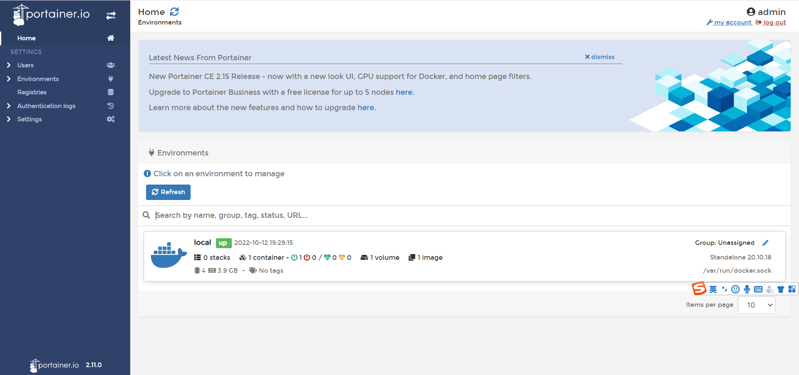This screenshot has height=375, width=799.
Task: Click the IME emoji smiley icon
Action: tap(736, 289)
